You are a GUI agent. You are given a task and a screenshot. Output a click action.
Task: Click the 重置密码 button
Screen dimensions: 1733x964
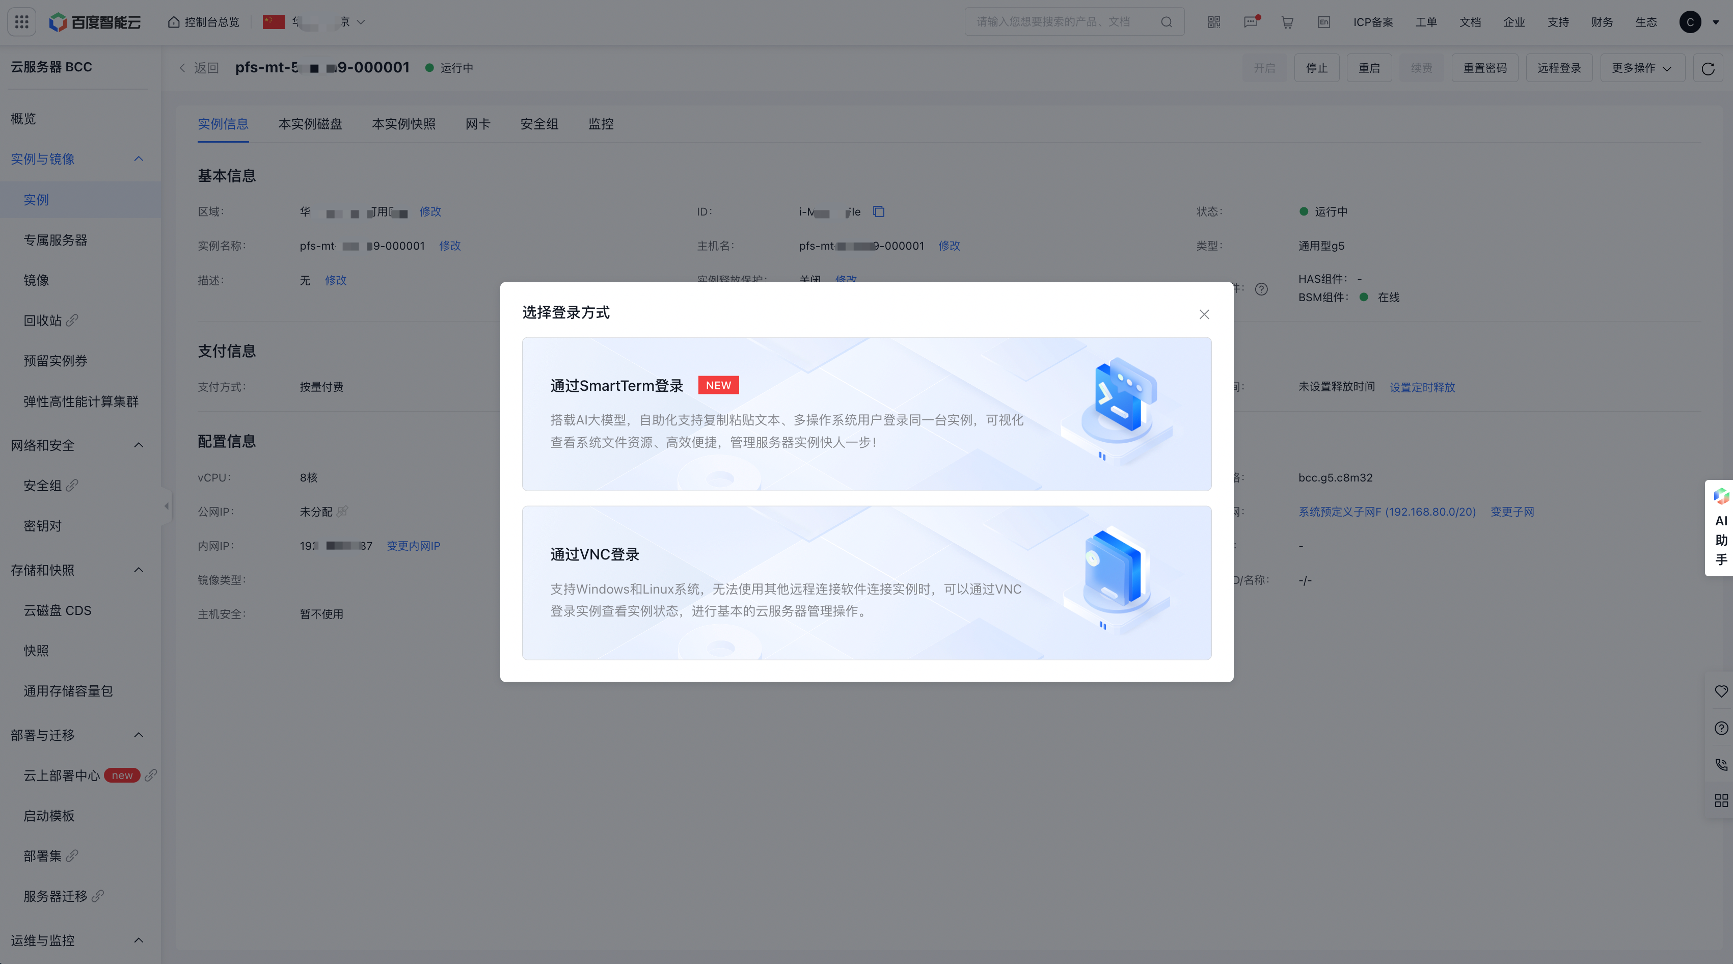pyautogui.click(x=1485, y=68)
